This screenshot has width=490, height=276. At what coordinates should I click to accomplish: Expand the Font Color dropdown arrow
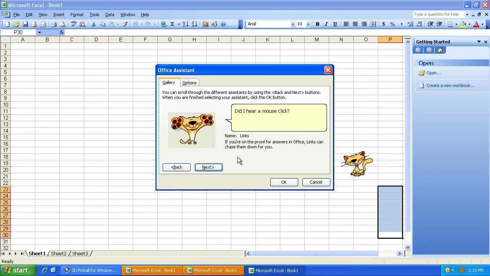482,24
